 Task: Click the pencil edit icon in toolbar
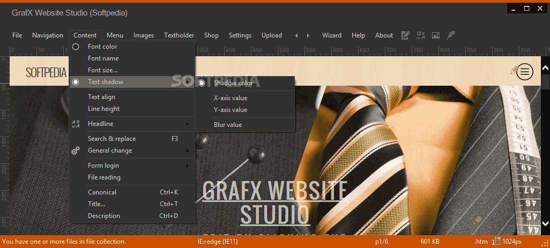[x=405, y=35]
